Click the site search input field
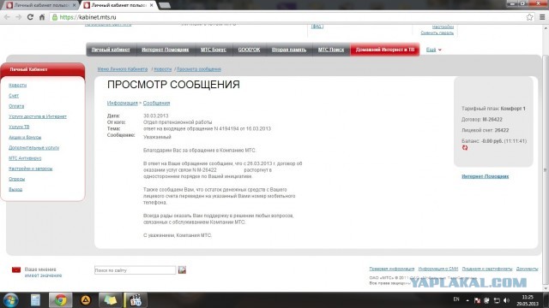 136,270
